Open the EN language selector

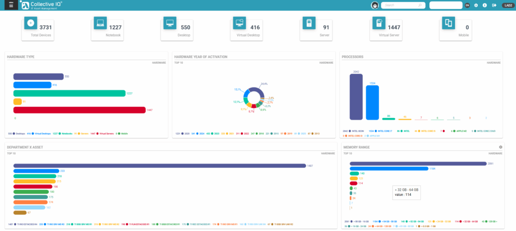click(467, 5)
